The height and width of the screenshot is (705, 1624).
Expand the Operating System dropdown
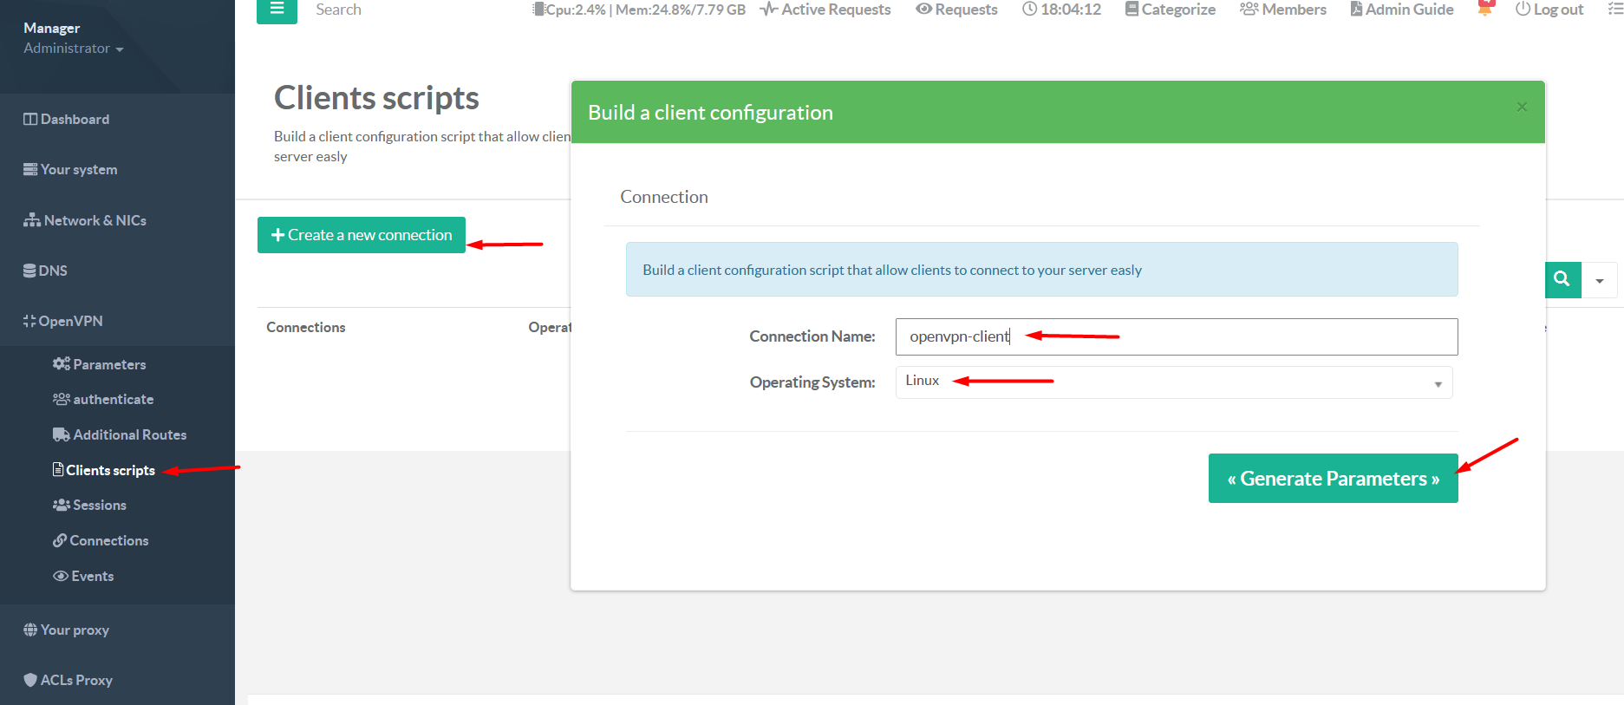coord(1173,382)
